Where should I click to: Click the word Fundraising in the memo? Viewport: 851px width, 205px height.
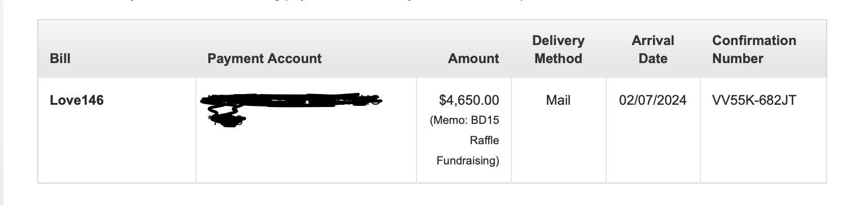(468, 161)
